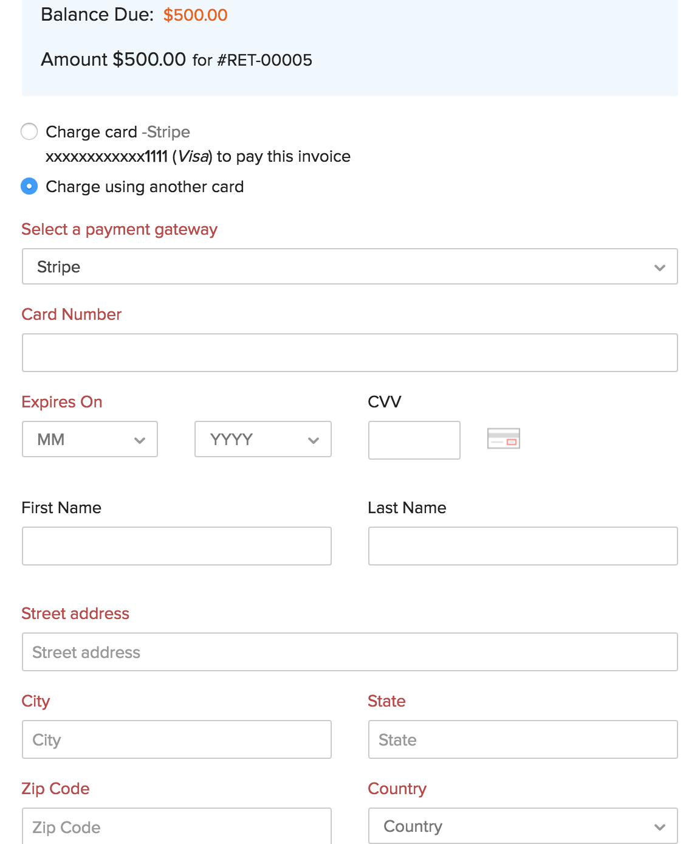This screenshot has height=844, width=700.
Task: Click the CVV card help icon
Action: (x=503, y=438)
